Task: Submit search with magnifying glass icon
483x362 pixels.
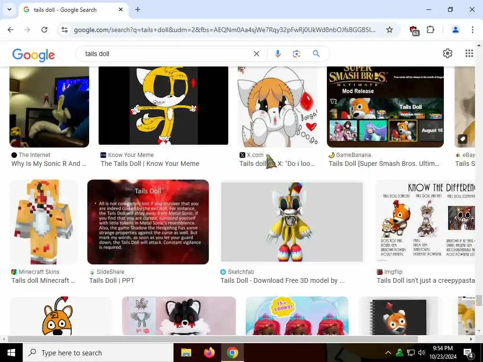Action: [x=316, y=54]
